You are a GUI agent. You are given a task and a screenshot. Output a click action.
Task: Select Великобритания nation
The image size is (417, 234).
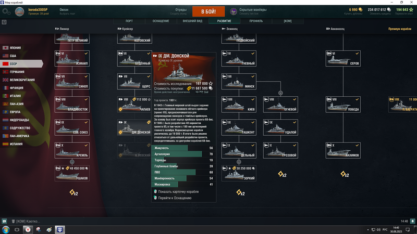21,80
